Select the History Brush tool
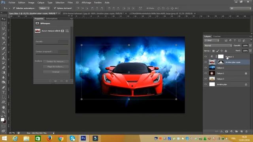Viewport: 253px width, 142px height. (x=4, y=63)
